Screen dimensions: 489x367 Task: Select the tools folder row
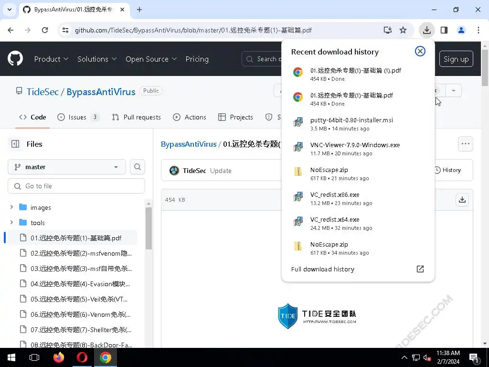(72, 223)
